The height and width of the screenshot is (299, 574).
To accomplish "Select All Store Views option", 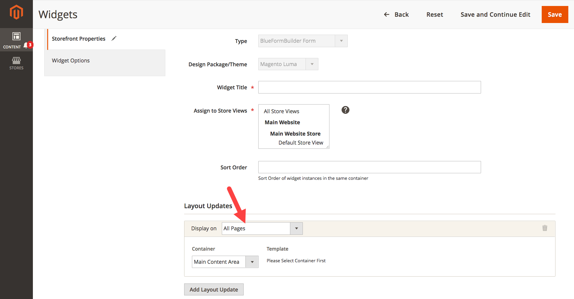I will pos(281,111).
